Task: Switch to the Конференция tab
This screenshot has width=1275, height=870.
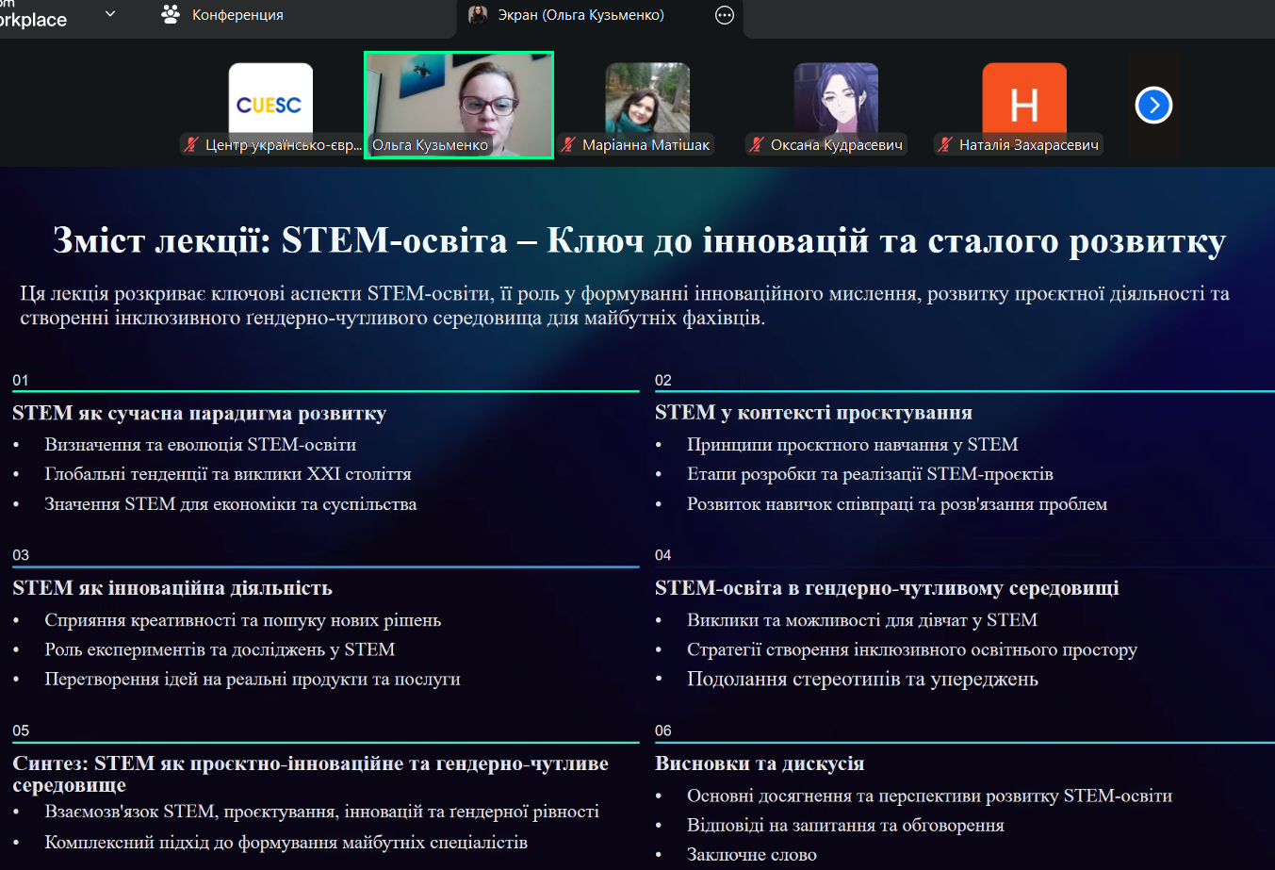Action: (x=237, y=15)
